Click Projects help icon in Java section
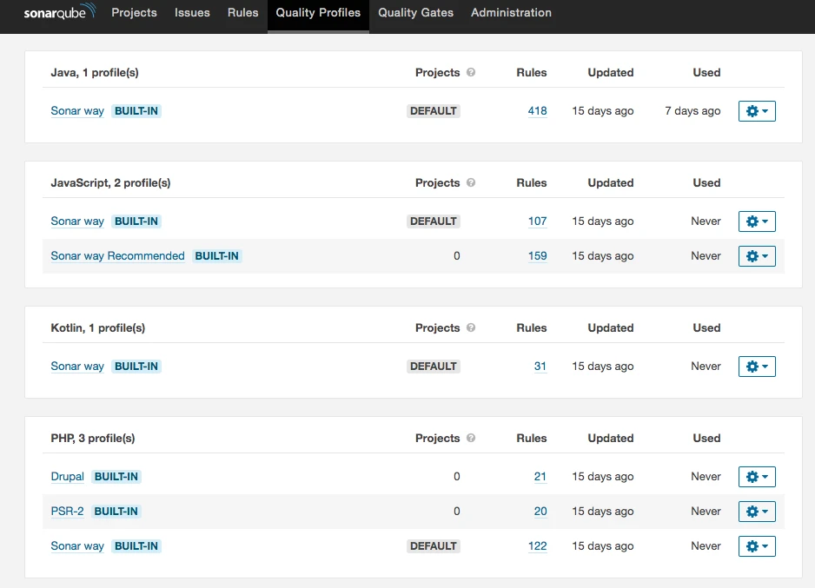The width and height of the screenshot is (815, 588). (471, 72)
